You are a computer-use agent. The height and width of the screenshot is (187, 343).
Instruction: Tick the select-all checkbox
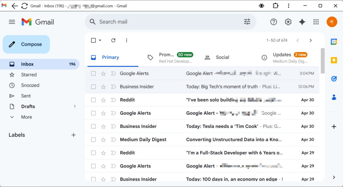tap(93, 40)
